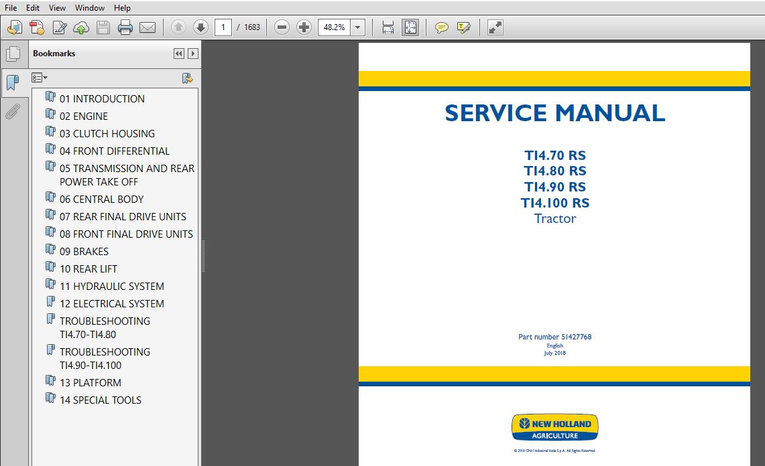765x466 pixels.
Task: Open the Help menu
Action: (122, 8)
